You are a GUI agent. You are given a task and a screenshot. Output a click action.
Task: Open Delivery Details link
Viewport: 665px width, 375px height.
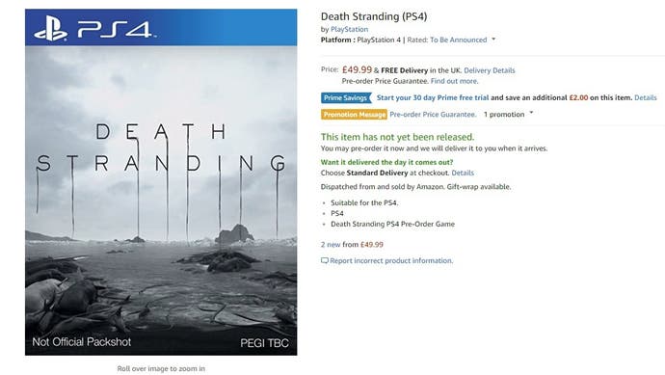coord(490,70)
